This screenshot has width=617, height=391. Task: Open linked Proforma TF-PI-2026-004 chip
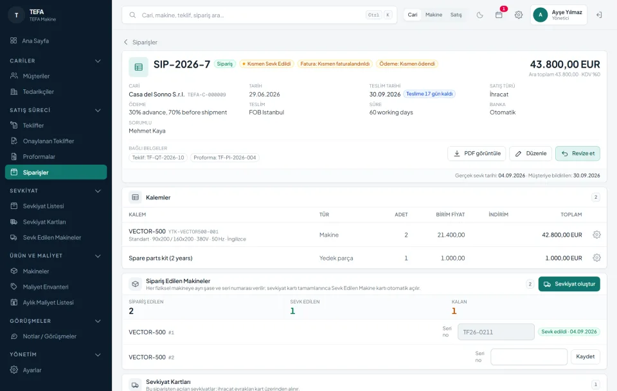(225, 158)
